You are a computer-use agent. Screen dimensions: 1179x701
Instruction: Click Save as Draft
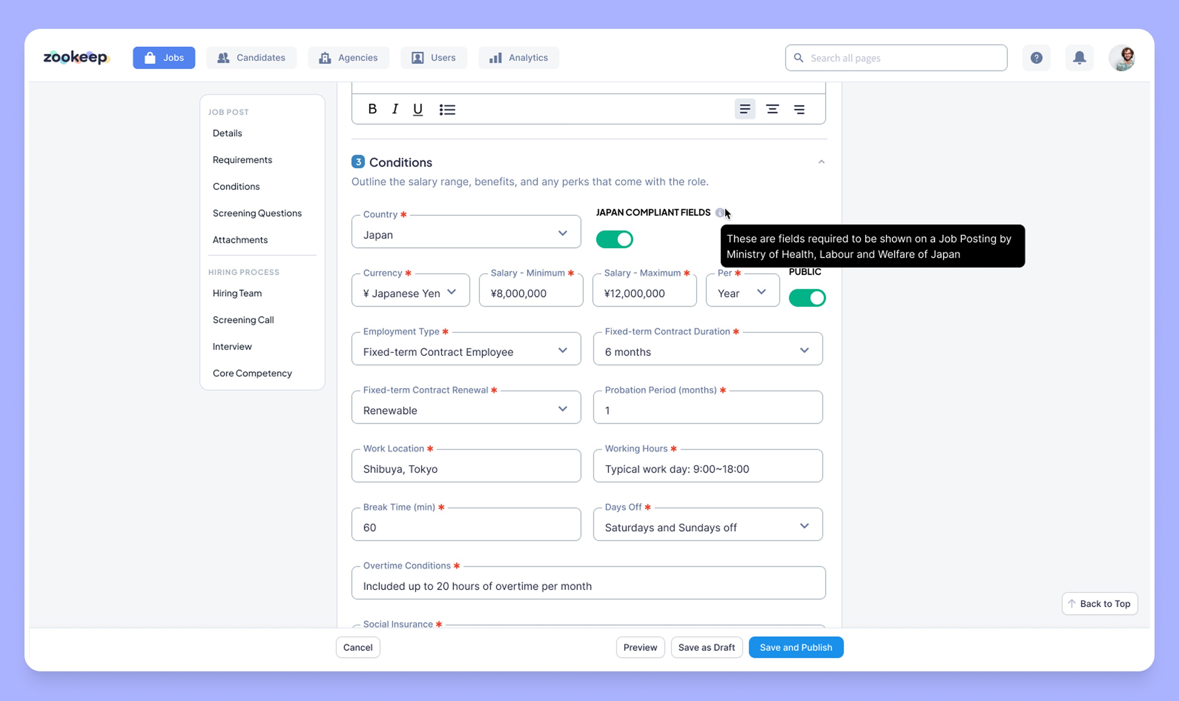coord(706,648)
